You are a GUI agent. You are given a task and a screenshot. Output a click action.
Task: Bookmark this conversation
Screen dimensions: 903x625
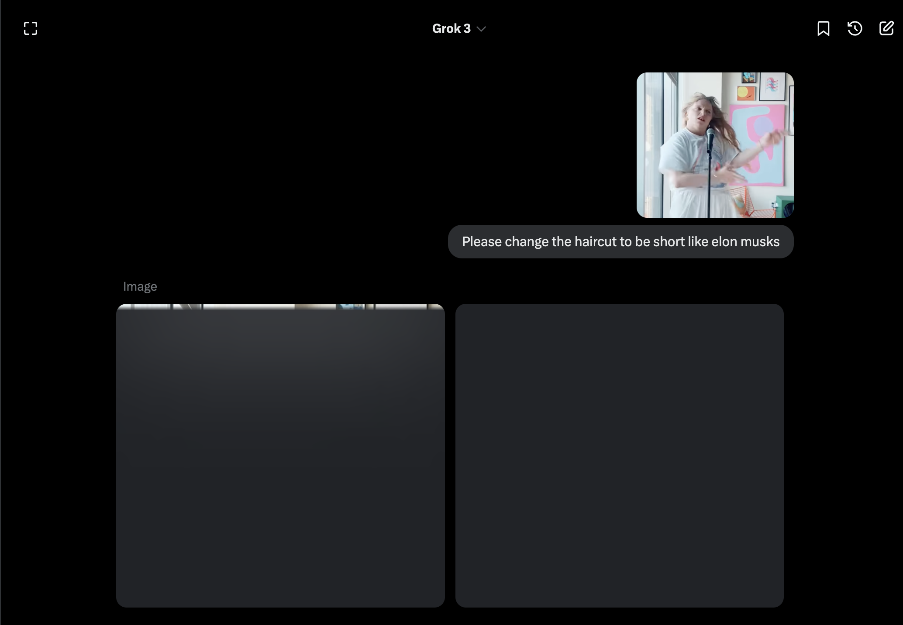pos(823,29)
